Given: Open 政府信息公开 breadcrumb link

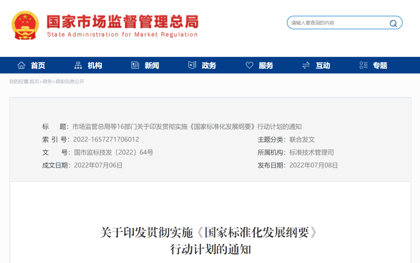Looking at the screenshot, I should click(x=70, y=81).
